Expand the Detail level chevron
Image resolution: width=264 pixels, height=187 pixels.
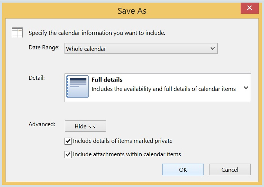coord(245,88)
